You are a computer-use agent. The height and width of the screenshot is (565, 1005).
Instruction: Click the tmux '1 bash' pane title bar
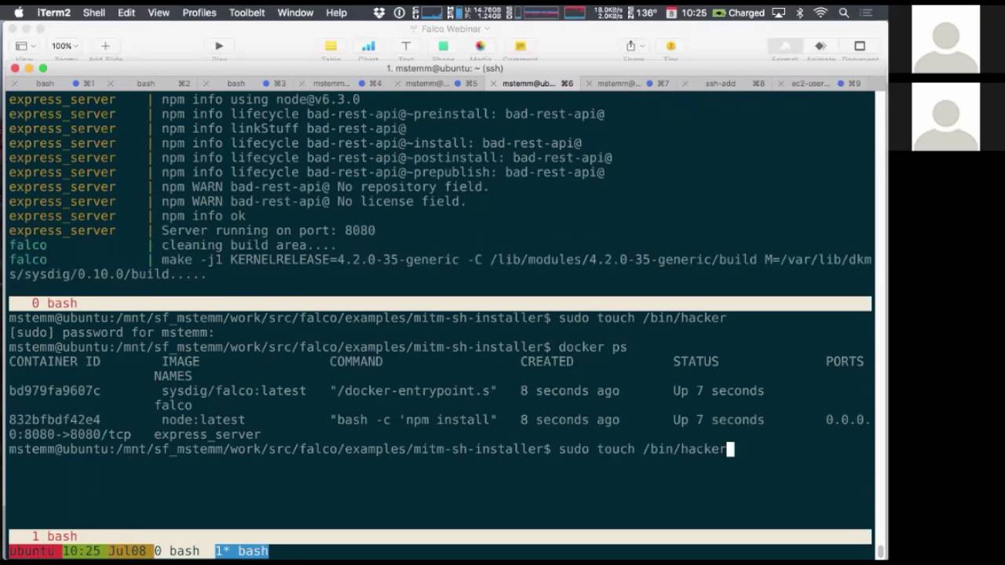tap(440, 536)
